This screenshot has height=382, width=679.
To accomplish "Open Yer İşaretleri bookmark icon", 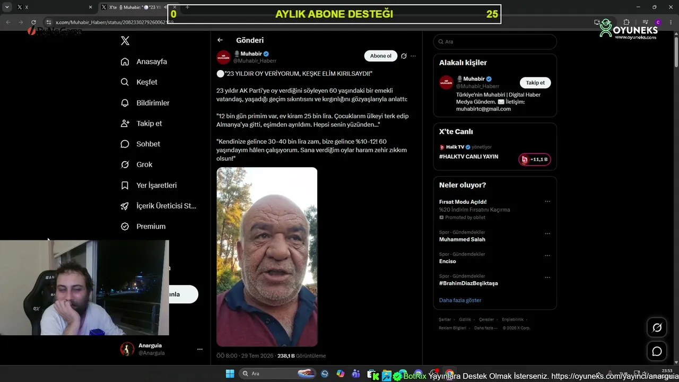I will coord(125,185).
